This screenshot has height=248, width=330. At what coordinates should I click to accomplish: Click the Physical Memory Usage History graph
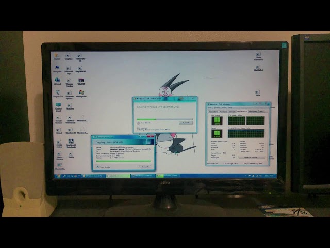click(x=246, y=133)
